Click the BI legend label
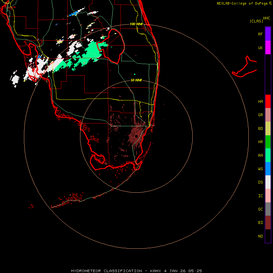The height and width of the screenshot is (273, 273). pos(260,223)
